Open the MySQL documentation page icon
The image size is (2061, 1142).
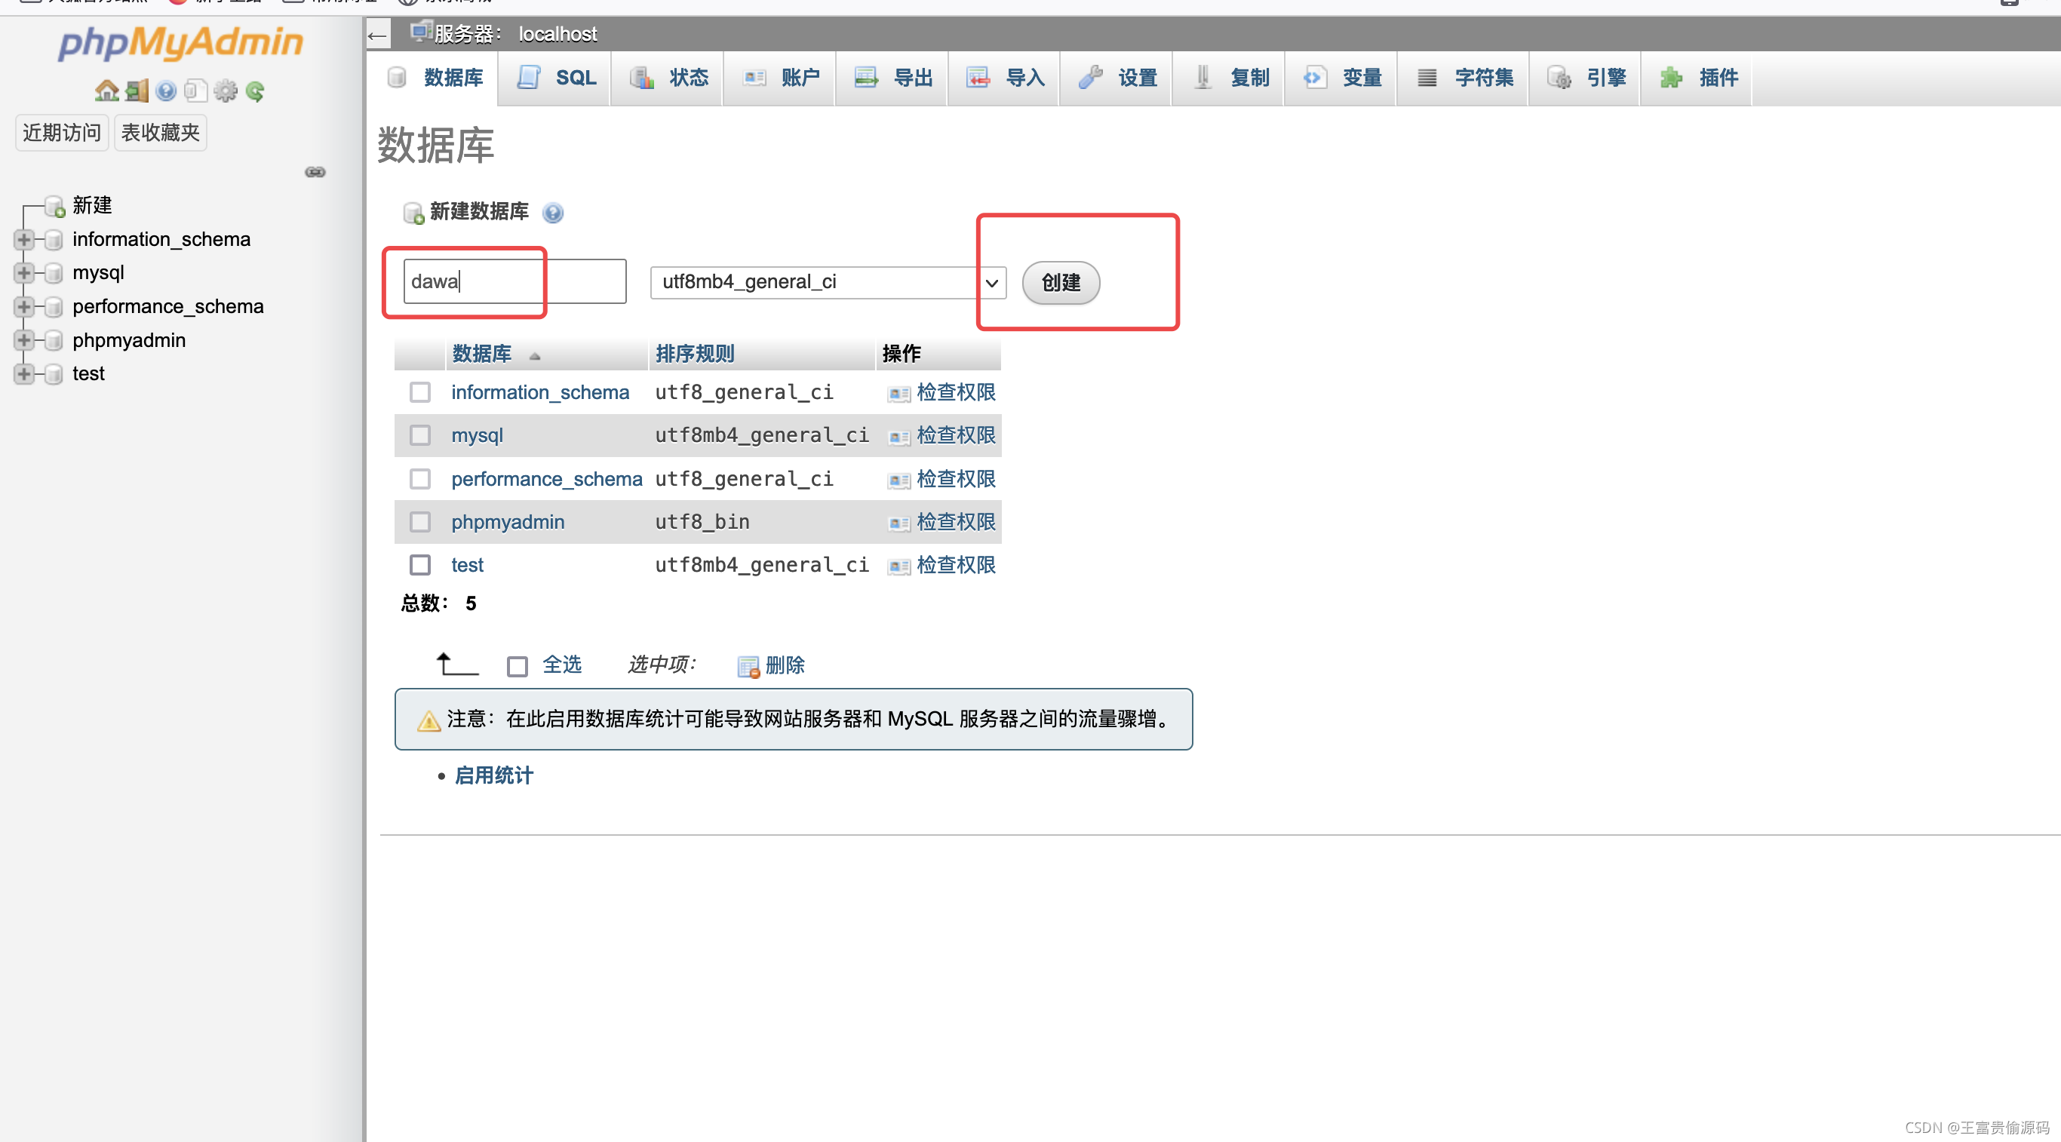[x=195, y=91]
